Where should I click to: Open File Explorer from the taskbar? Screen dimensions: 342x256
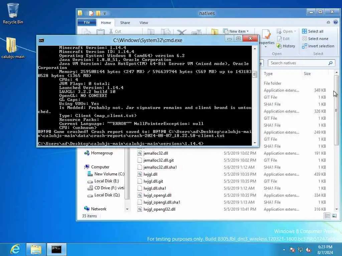36,249
